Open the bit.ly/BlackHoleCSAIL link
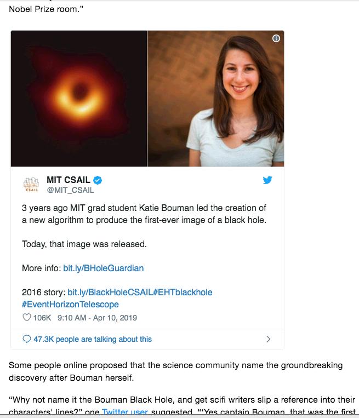Screen dimensions: 359x418 click(x=110, y=292)
